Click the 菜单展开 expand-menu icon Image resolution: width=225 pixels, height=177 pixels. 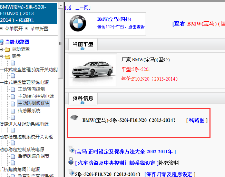pyautogui.click(x=1, y=29)
